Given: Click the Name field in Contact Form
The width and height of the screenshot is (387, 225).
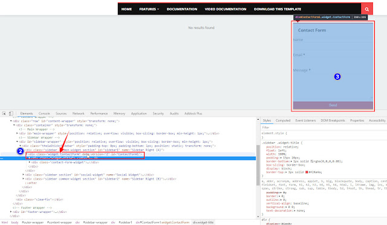Looking at the screenshot, I should 333,39.
